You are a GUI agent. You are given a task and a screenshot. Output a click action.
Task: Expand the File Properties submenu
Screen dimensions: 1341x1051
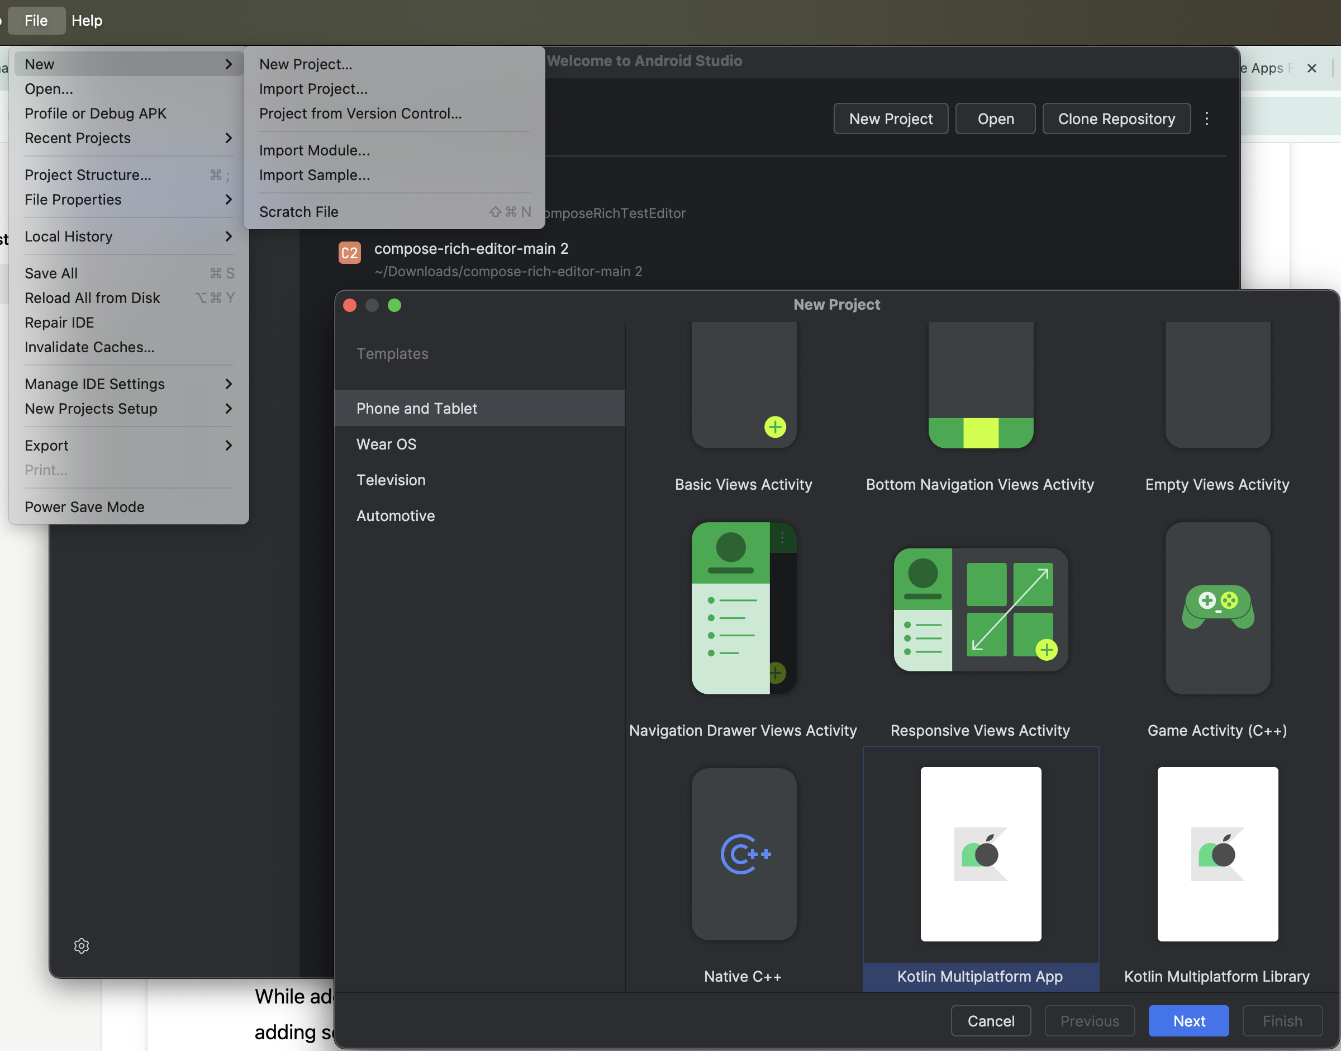tap(229, 200)
